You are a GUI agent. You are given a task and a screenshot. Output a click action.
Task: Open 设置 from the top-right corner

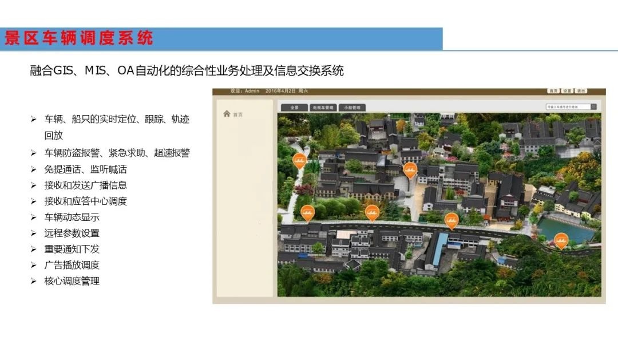click(566, 91)
